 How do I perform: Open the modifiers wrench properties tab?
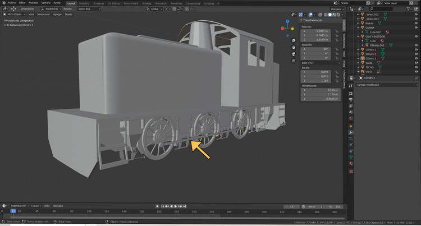pyautogui.click(x=351, y=132)
